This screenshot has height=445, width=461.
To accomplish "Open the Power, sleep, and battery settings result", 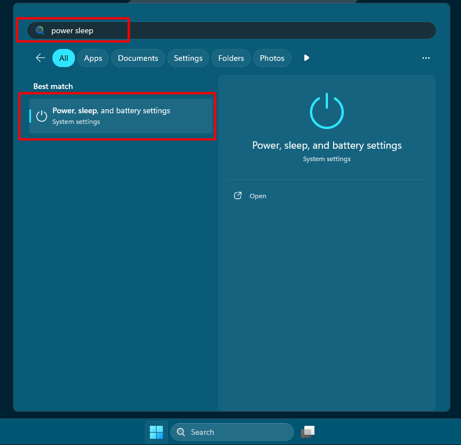I will point(121,116).
